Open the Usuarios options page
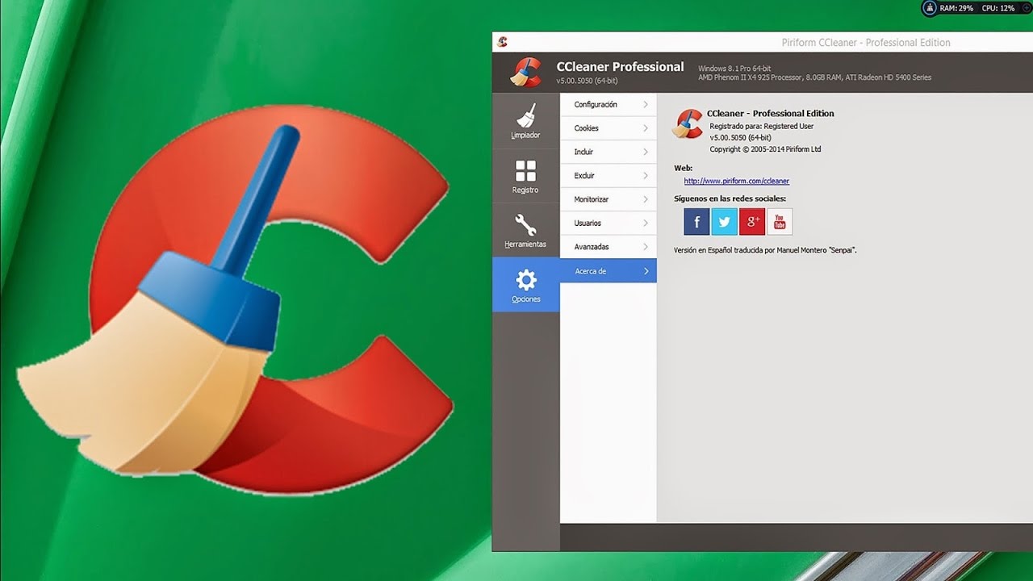The height and width of the screenshot is (581, 1033). coord(608,223)
